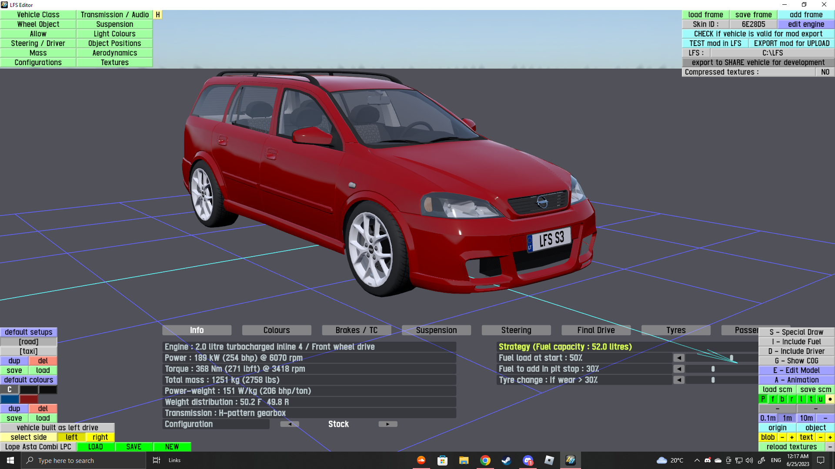Click the yellow H button beside Transmission / Audio
Screen dimensions: 835x469
tap(158, 15)
